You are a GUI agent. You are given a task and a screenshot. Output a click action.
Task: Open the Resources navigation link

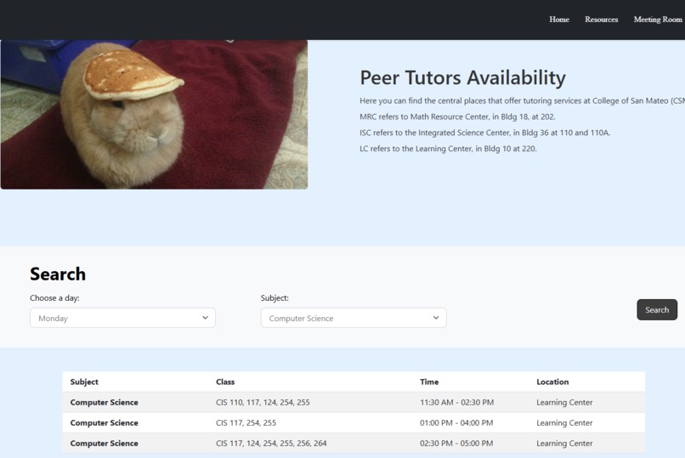tap(601, 20)
